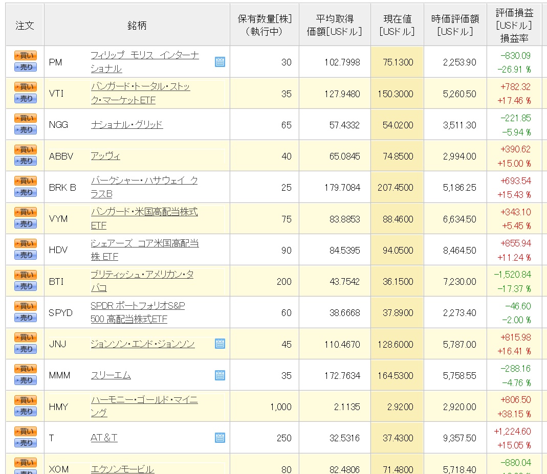This screenshot has height=474, width=547.
Task: Open the calendar icon in the AT&T row
Action: [x=220, y=438]
